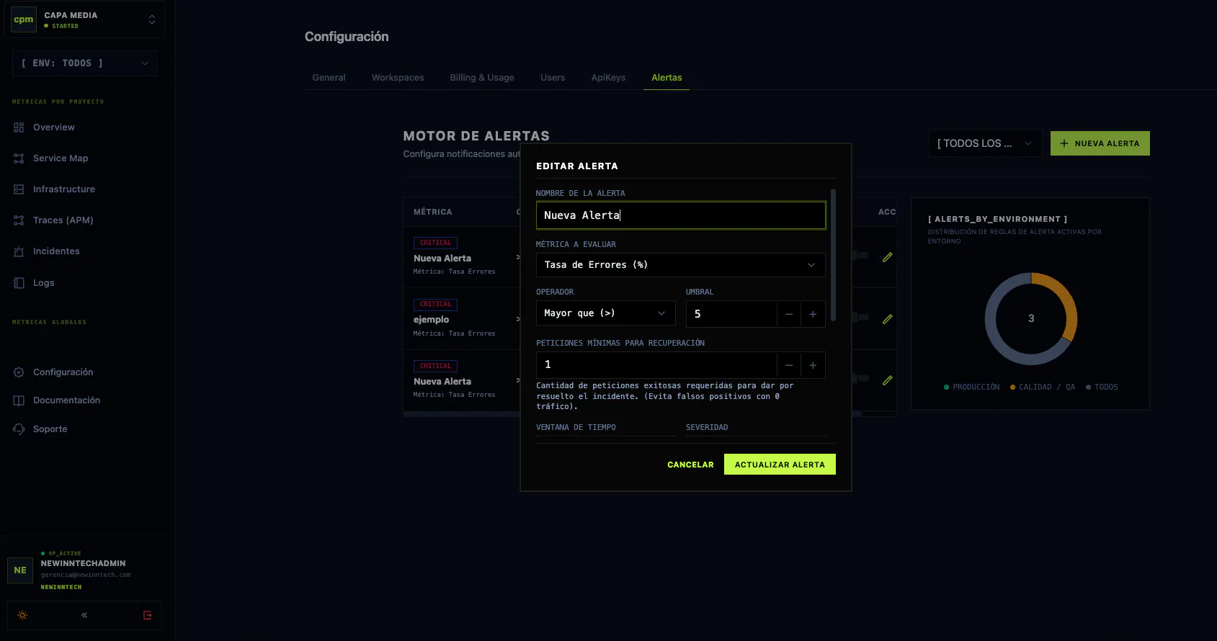Viewport: 1217px width, 641px height.
Task: Click the Peticiones mínimas value field
Action: tap(656, 365)
